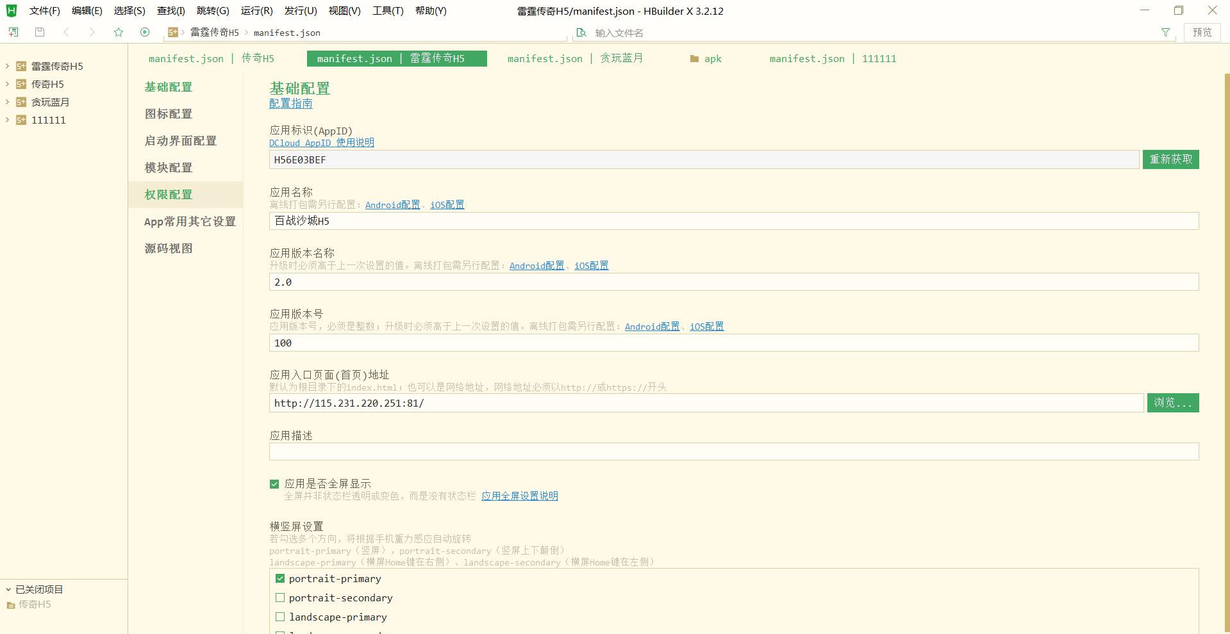
Task: Click the run play icon in toolbar
Action: click(x=145, y=32)
